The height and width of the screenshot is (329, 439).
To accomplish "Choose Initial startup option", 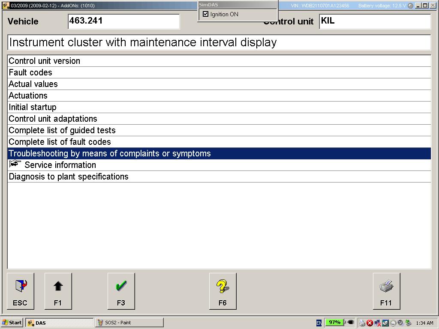I will tap(33, 107).
